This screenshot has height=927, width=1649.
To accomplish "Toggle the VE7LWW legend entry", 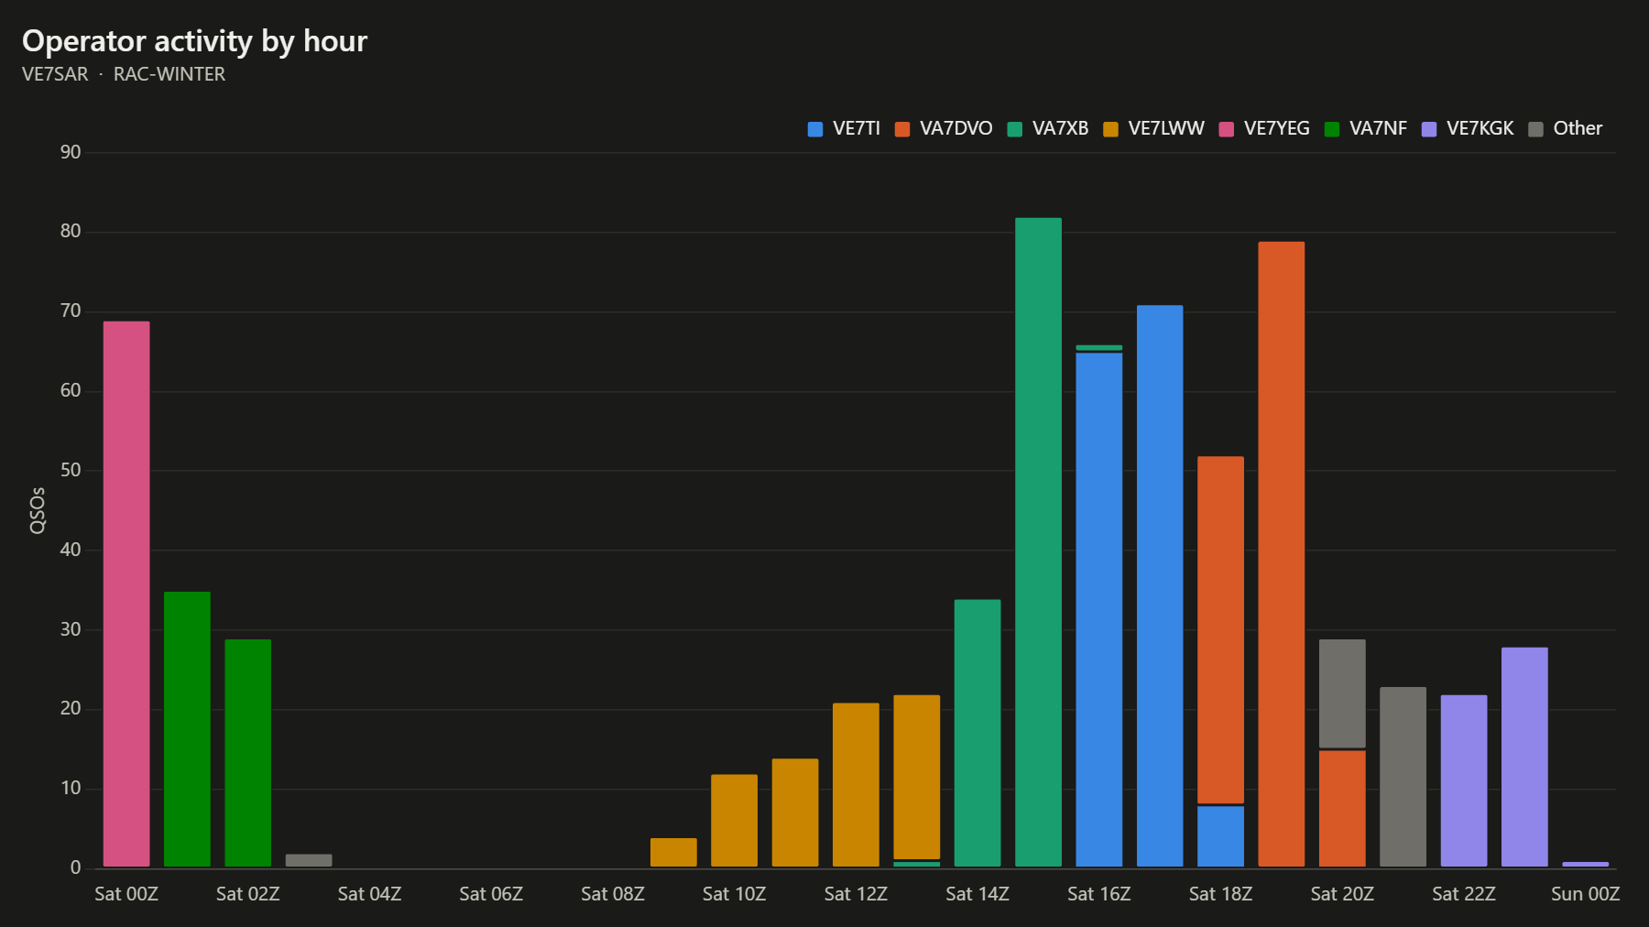I will pos(1153,129).
